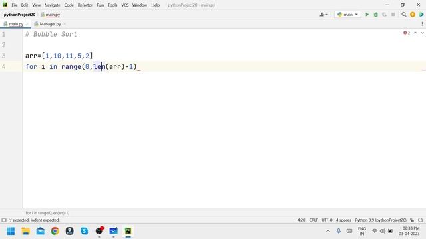This screenshot has height=239, width=426.
Task: Open the File menu
Action: [x=15, y=5]
